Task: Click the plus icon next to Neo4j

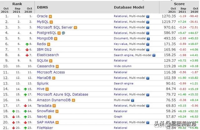Action: (x=50, y=117)
